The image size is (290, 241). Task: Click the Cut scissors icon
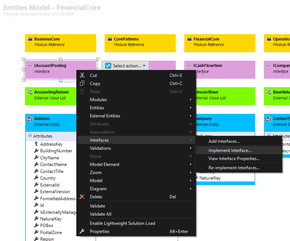click(82, 75)
